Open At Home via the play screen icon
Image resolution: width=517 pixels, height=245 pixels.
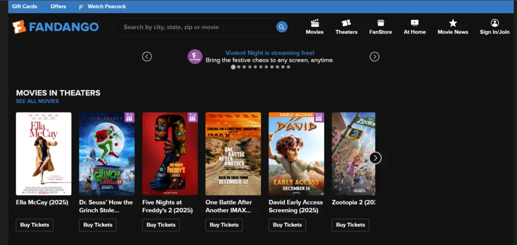[x=415, y=23]
